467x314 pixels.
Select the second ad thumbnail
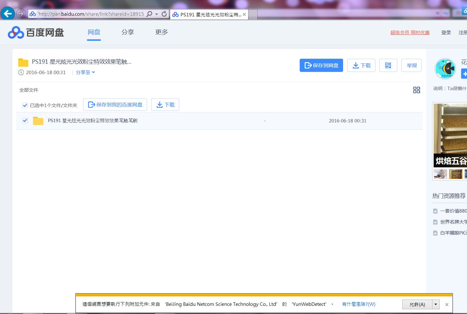456,174
